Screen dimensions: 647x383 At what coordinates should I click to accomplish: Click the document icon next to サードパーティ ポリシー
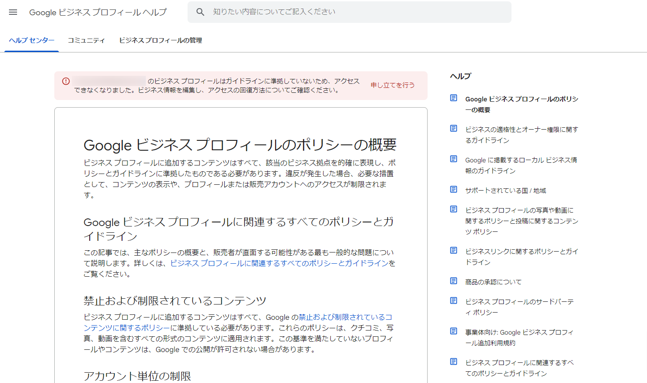tap(453, 300)
